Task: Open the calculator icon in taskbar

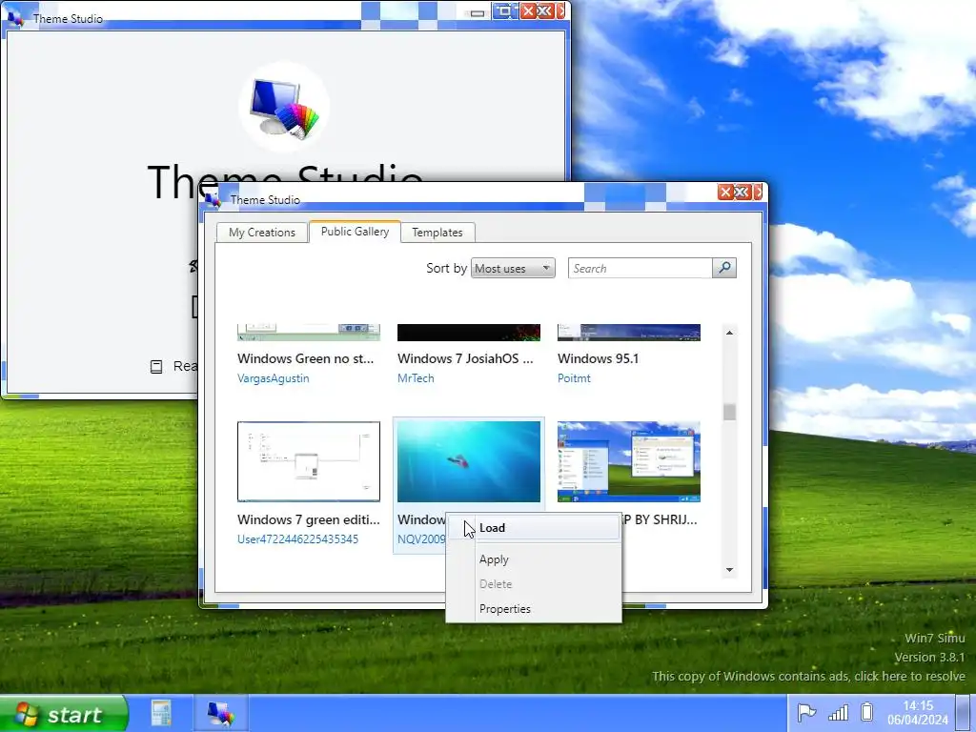Action: tap(161, 713)
